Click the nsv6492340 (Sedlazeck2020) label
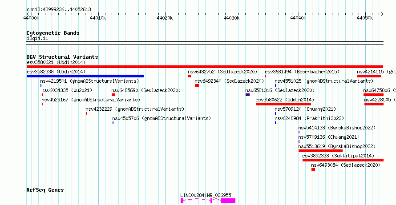396x205 pixels. (x=229, y=81)
